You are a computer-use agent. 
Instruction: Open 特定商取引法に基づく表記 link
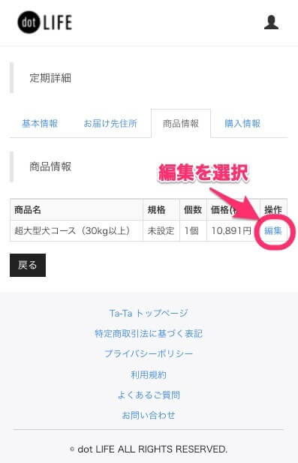pyautogui.click(x=149, y=334)
